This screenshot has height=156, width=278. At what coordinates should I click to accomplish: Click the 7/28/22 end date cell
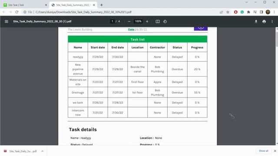click(118, 103)
